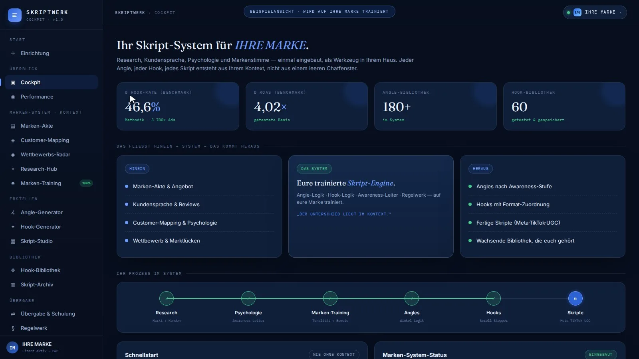Viewport: 639px width, 359px height.
Task: Click the NIE OHNE KONTEXT pill
Action: tap(334, 355)
